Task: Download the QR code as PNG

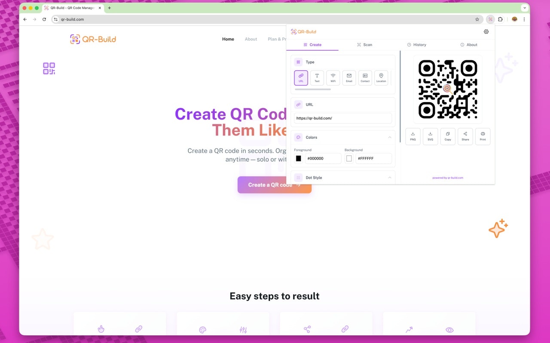Action: (413, 136)
